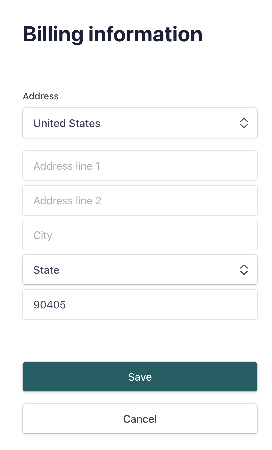The image size is (272, 450).
Task: Click the Billing information heading
Action: pos(113,34)
